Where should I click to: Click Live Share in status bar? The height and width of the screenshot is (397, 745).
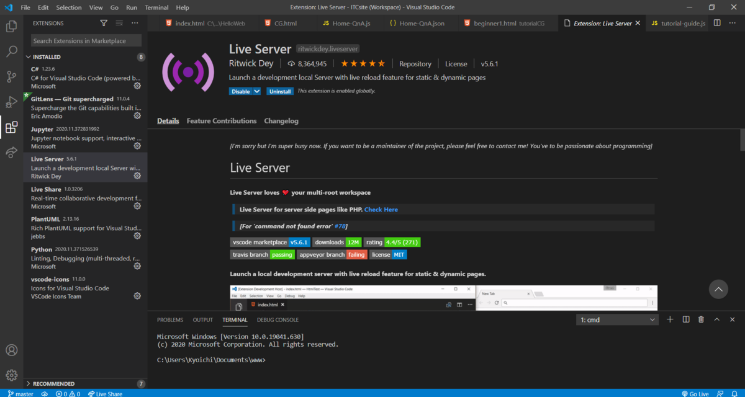(105, 393)
